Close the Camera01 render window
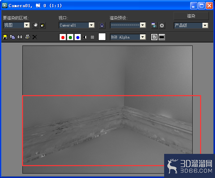 pos(210,6)
